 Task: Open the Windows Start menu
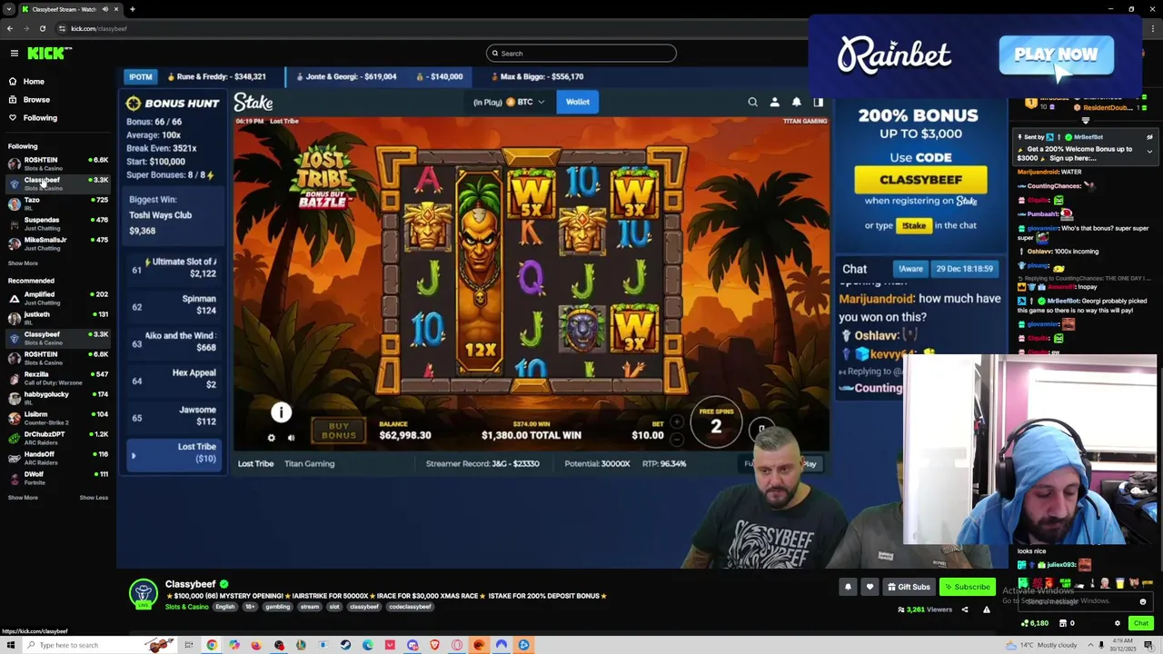click(x=11, y=645)
